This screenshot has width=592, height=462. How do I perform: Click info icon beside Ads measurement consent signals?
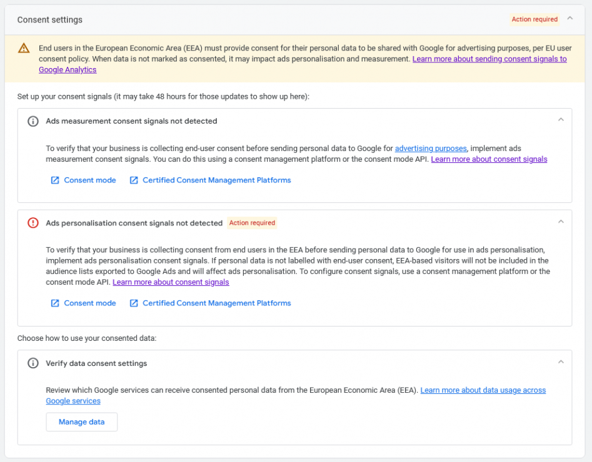33,121
